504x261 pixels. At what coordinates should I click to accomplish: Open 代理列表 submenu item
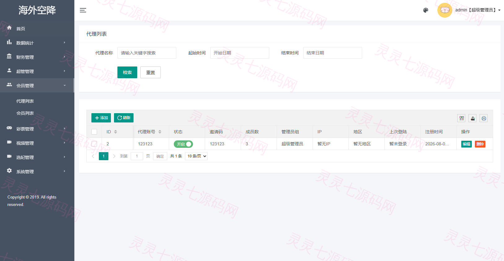pos(25,101)
